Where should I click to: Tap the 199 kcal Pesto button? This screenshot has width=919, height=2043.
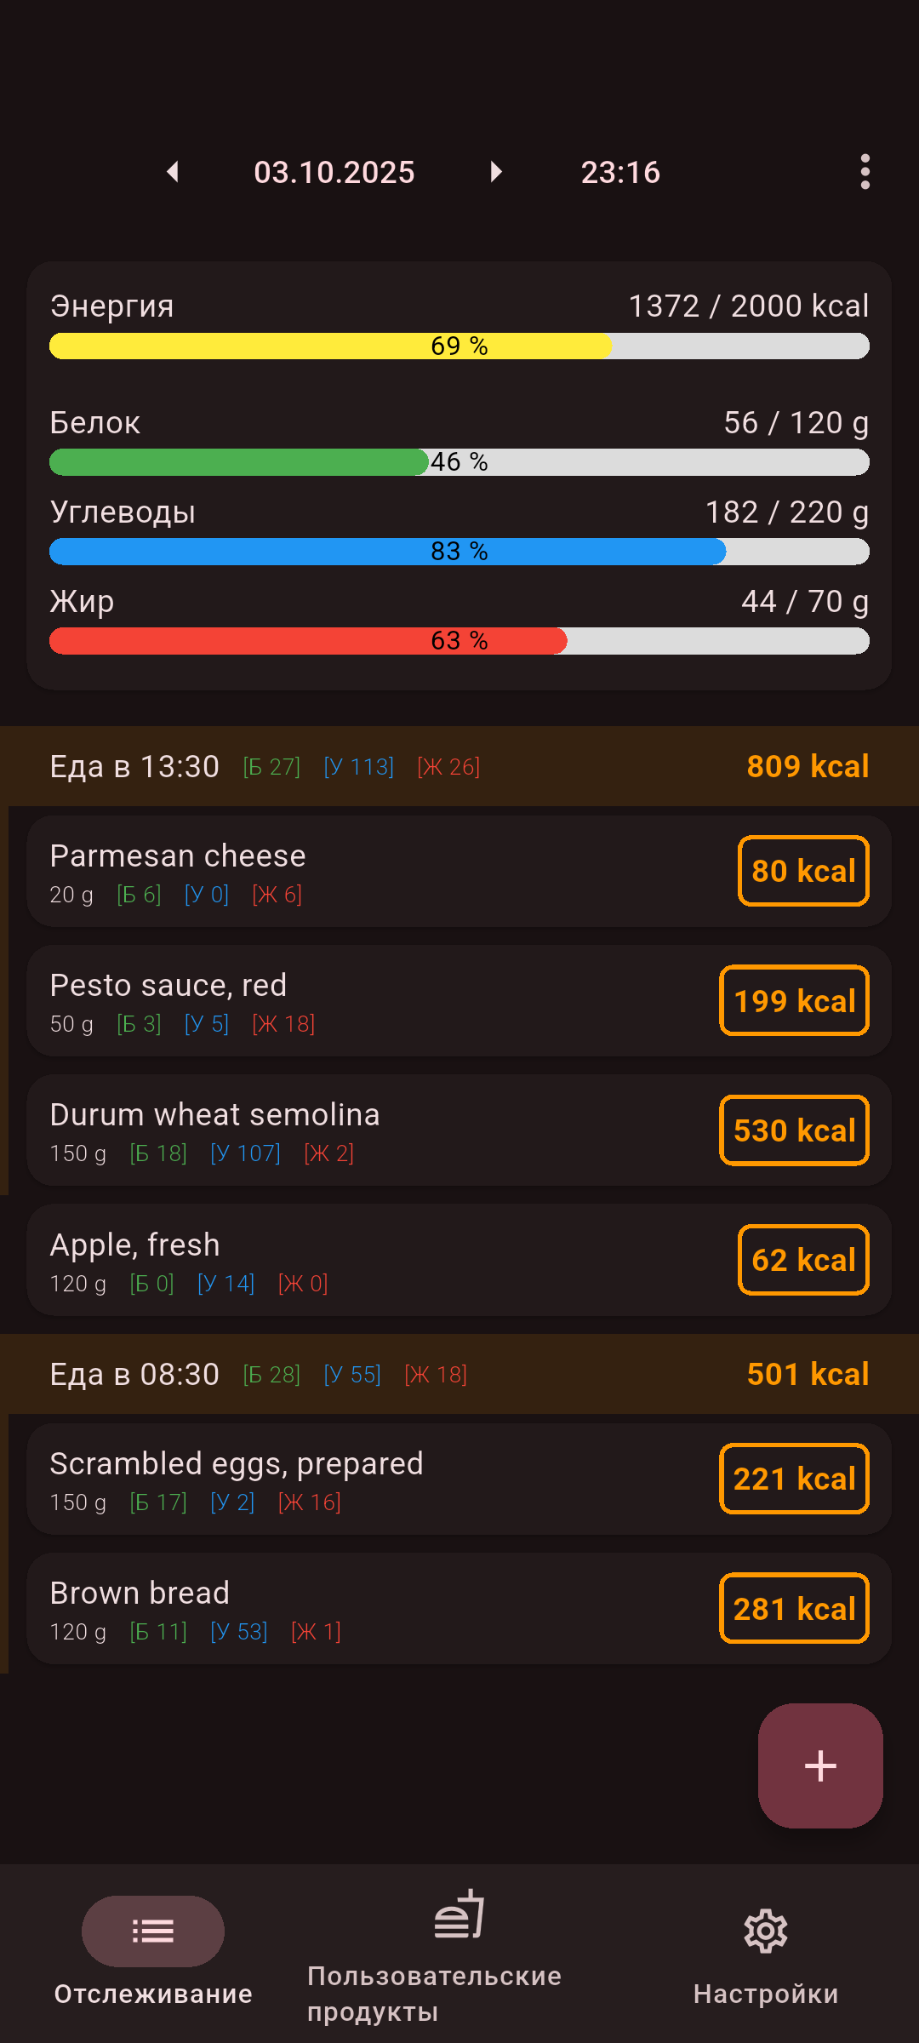794,1001
